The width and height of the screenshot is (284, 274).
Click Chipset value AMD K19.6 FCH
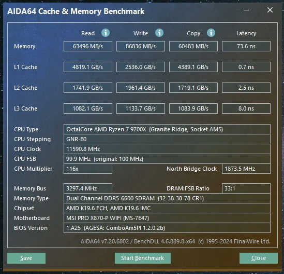(x=167, y=208)
